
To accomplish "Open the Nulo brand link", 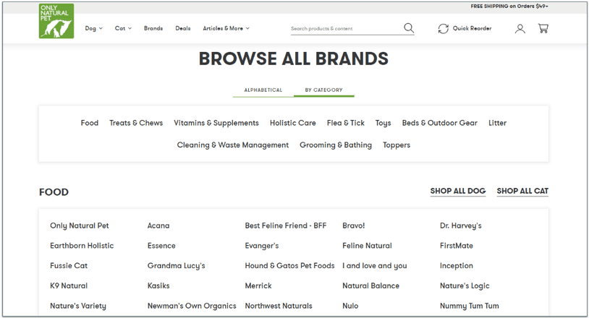I will click(x=350, y=306).
